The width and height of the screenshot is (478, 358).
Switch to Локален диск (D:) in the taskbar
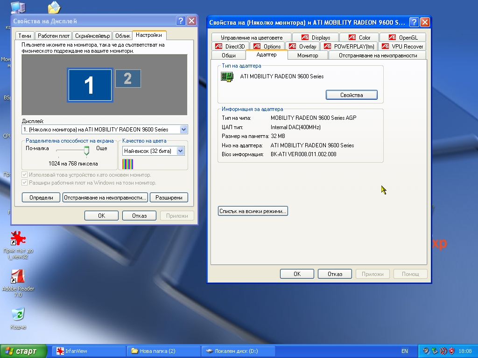pos(239,351)
